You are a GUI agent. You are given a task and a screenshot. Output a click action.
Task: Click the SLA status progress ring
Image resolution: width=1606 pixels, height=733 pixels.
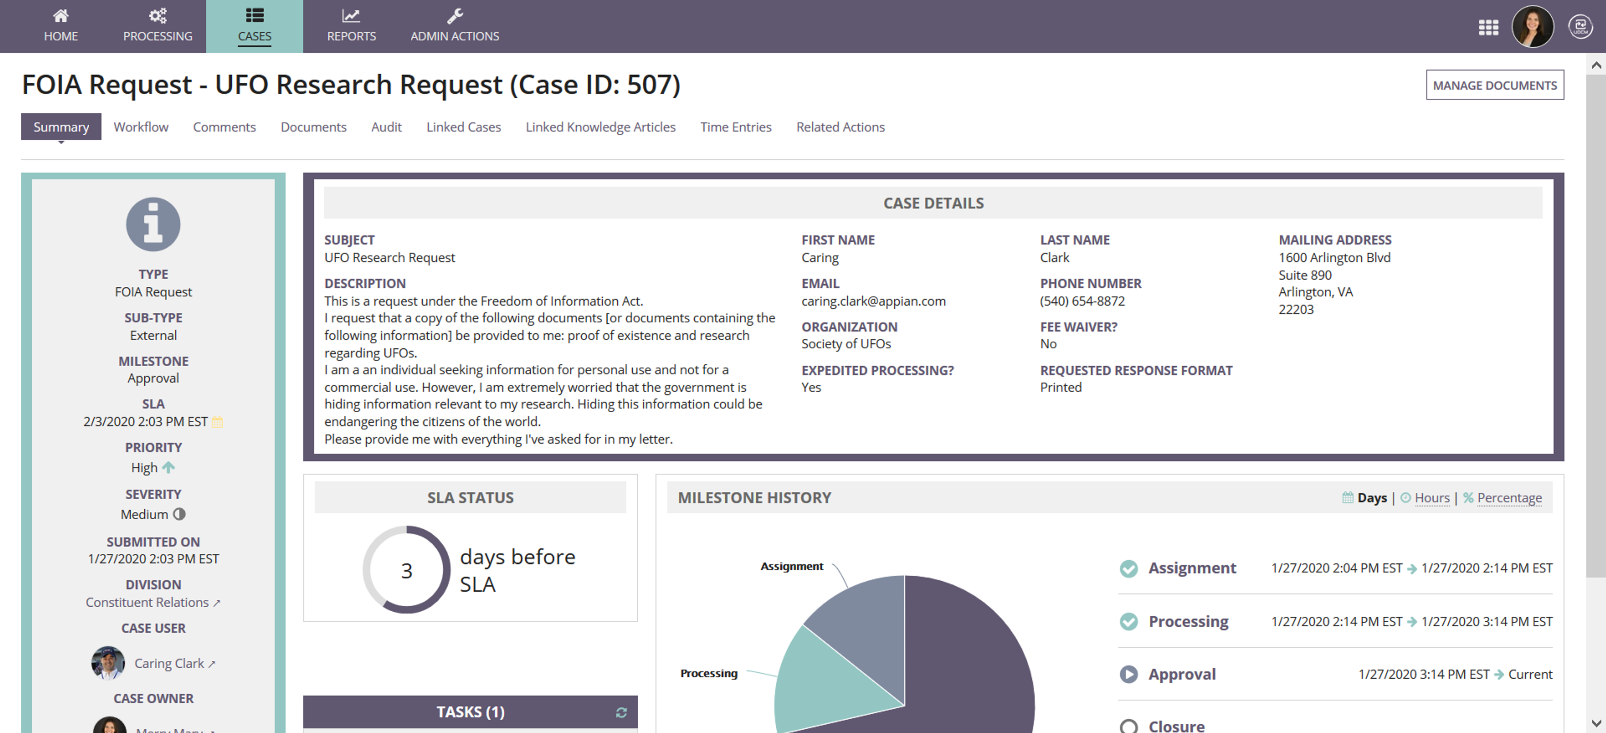(407, 569)
